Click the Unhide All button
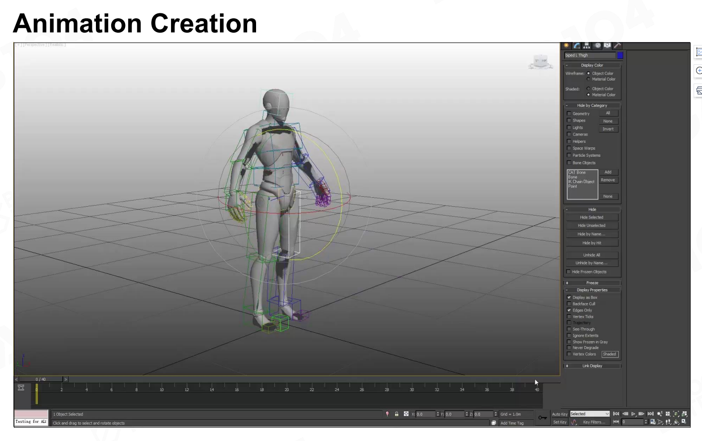 592,255
